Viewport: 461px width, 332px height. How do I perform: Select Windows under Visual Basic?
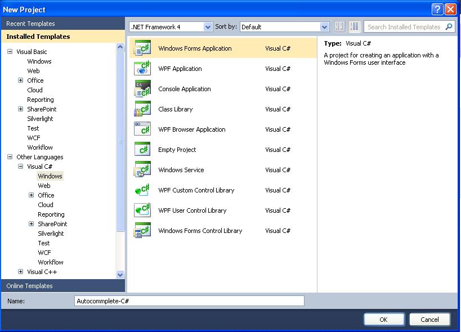[x=39, y=61]
